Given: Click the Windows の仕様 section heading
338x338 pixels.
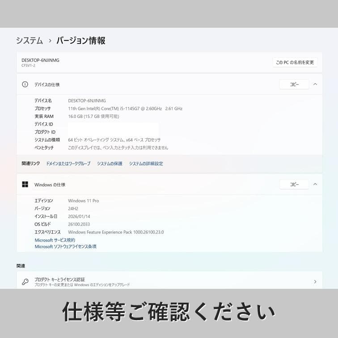Looking at the screenshot, I should pyautogui.click(x=50, y=185).
